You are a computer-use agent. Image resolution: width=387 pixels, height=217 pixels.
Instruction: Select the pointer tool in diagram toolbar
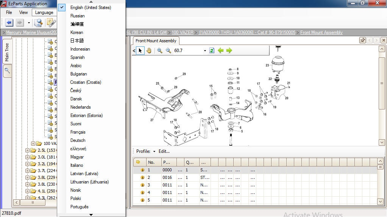coord(140,51)
